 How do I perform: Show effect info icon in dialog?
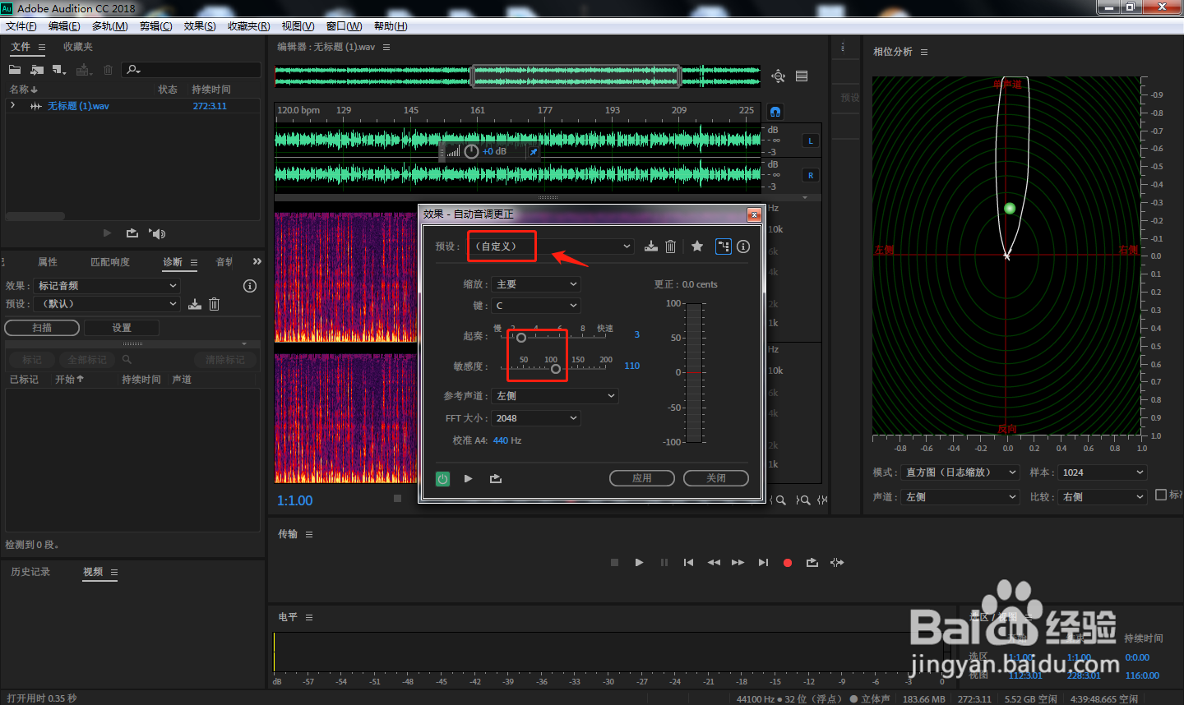pos(743,247)
